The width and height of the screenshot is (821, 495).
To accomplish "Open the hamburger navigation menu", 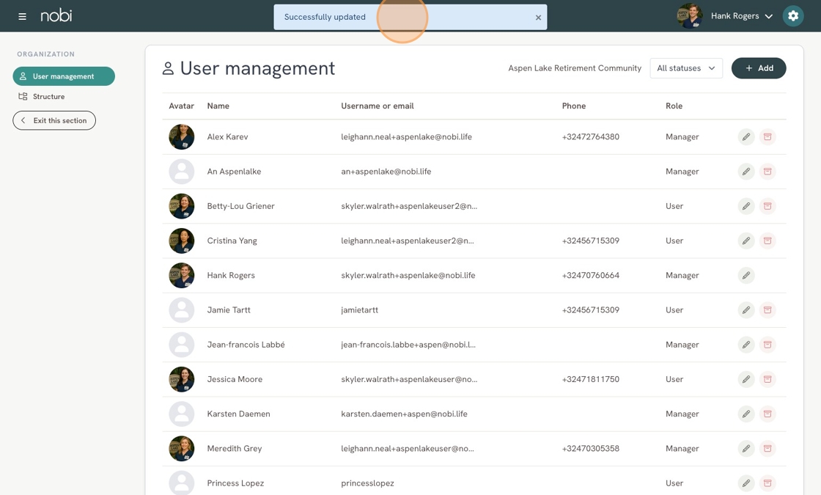I will pos(22,16).
